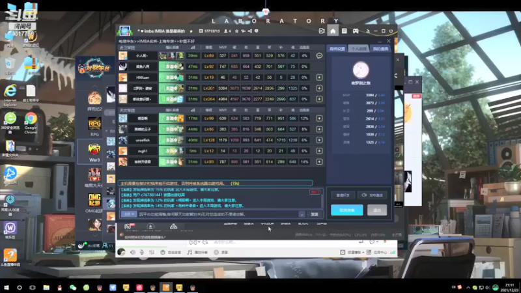Click player name unselfish
The height and width of the screenshot is (293, 521).
143,140
